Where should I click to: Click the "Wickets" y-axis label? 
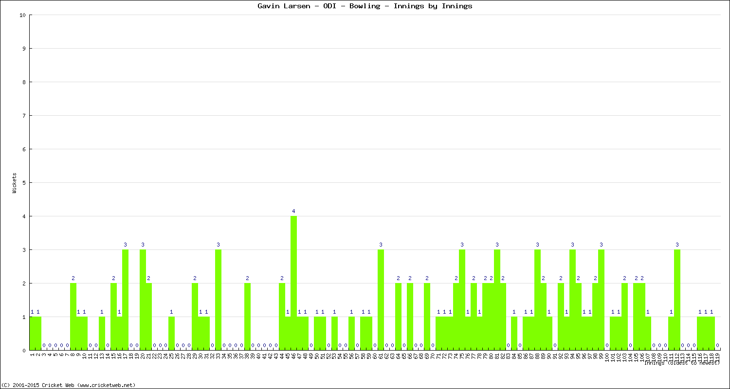click(x=15, y=183)
